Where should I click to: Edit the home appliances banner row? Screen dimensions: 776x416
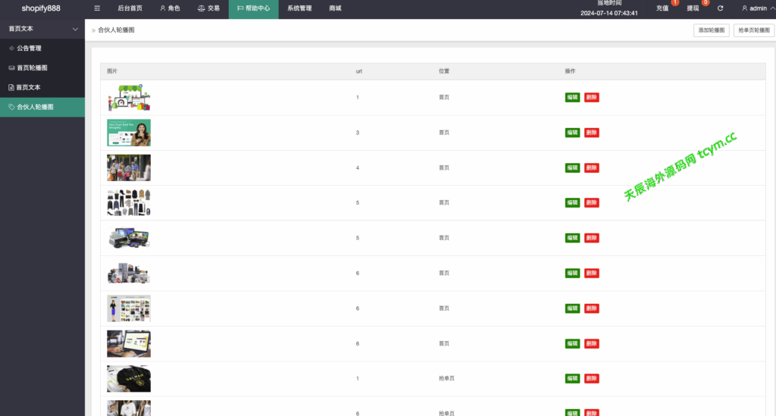[x=572, y=273]
